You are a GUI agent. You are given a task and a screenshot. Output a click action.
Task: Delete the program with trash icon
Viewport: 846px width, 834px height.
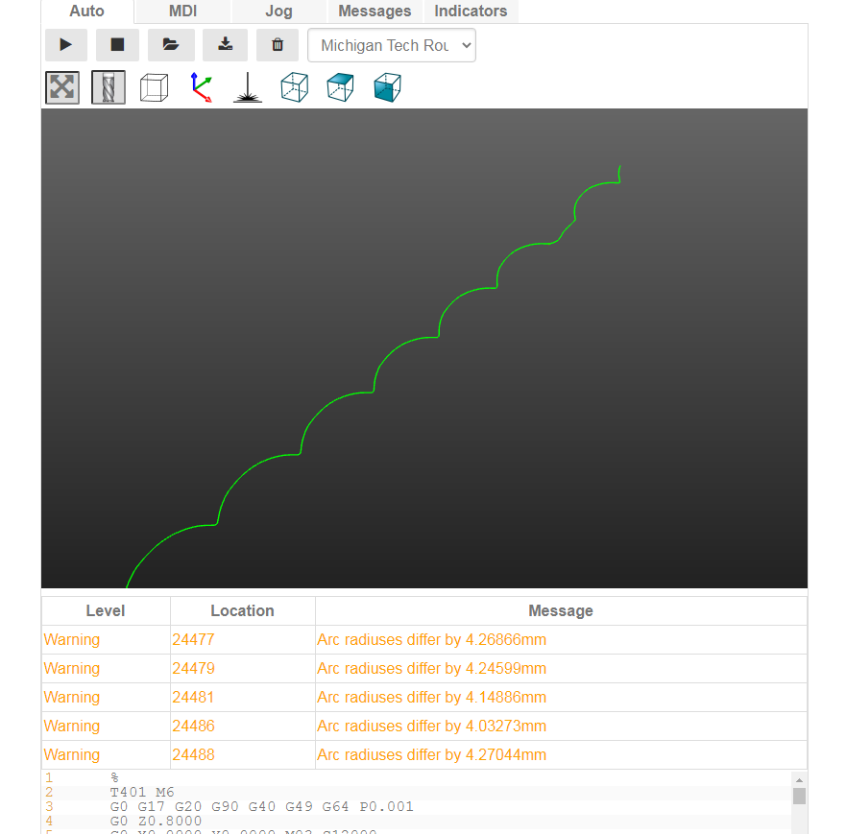coord(278,45)
